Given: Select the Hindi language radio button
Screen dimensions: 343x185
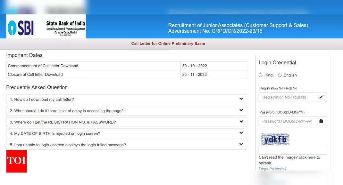Looking at the screenshot, I should coord(261,75).
